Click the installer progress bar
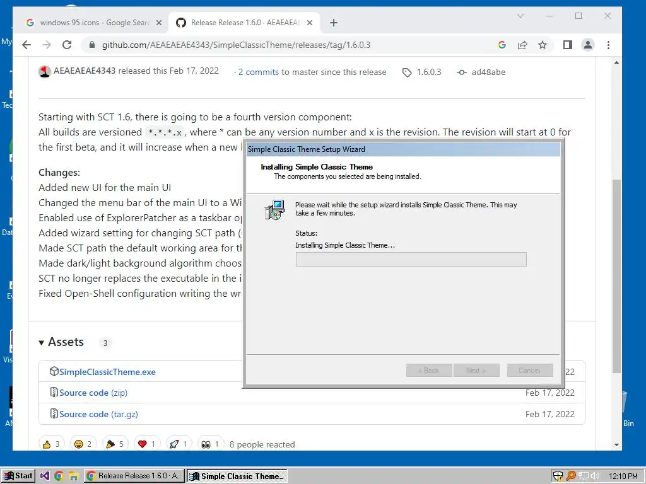This screenshot has height=484, width=646. click(411, 259)
